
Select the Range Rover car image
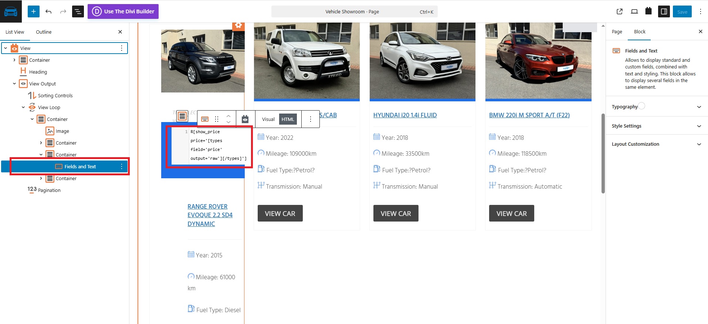click(203, 61)
